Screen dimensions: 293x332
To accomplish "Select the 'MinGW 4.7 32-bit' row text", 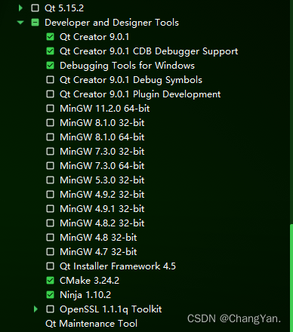I will coord(98,252).
